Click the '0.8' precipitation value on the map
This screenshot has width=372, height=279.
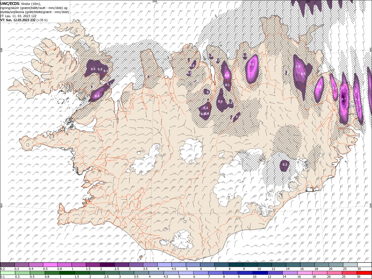point(319,87)
